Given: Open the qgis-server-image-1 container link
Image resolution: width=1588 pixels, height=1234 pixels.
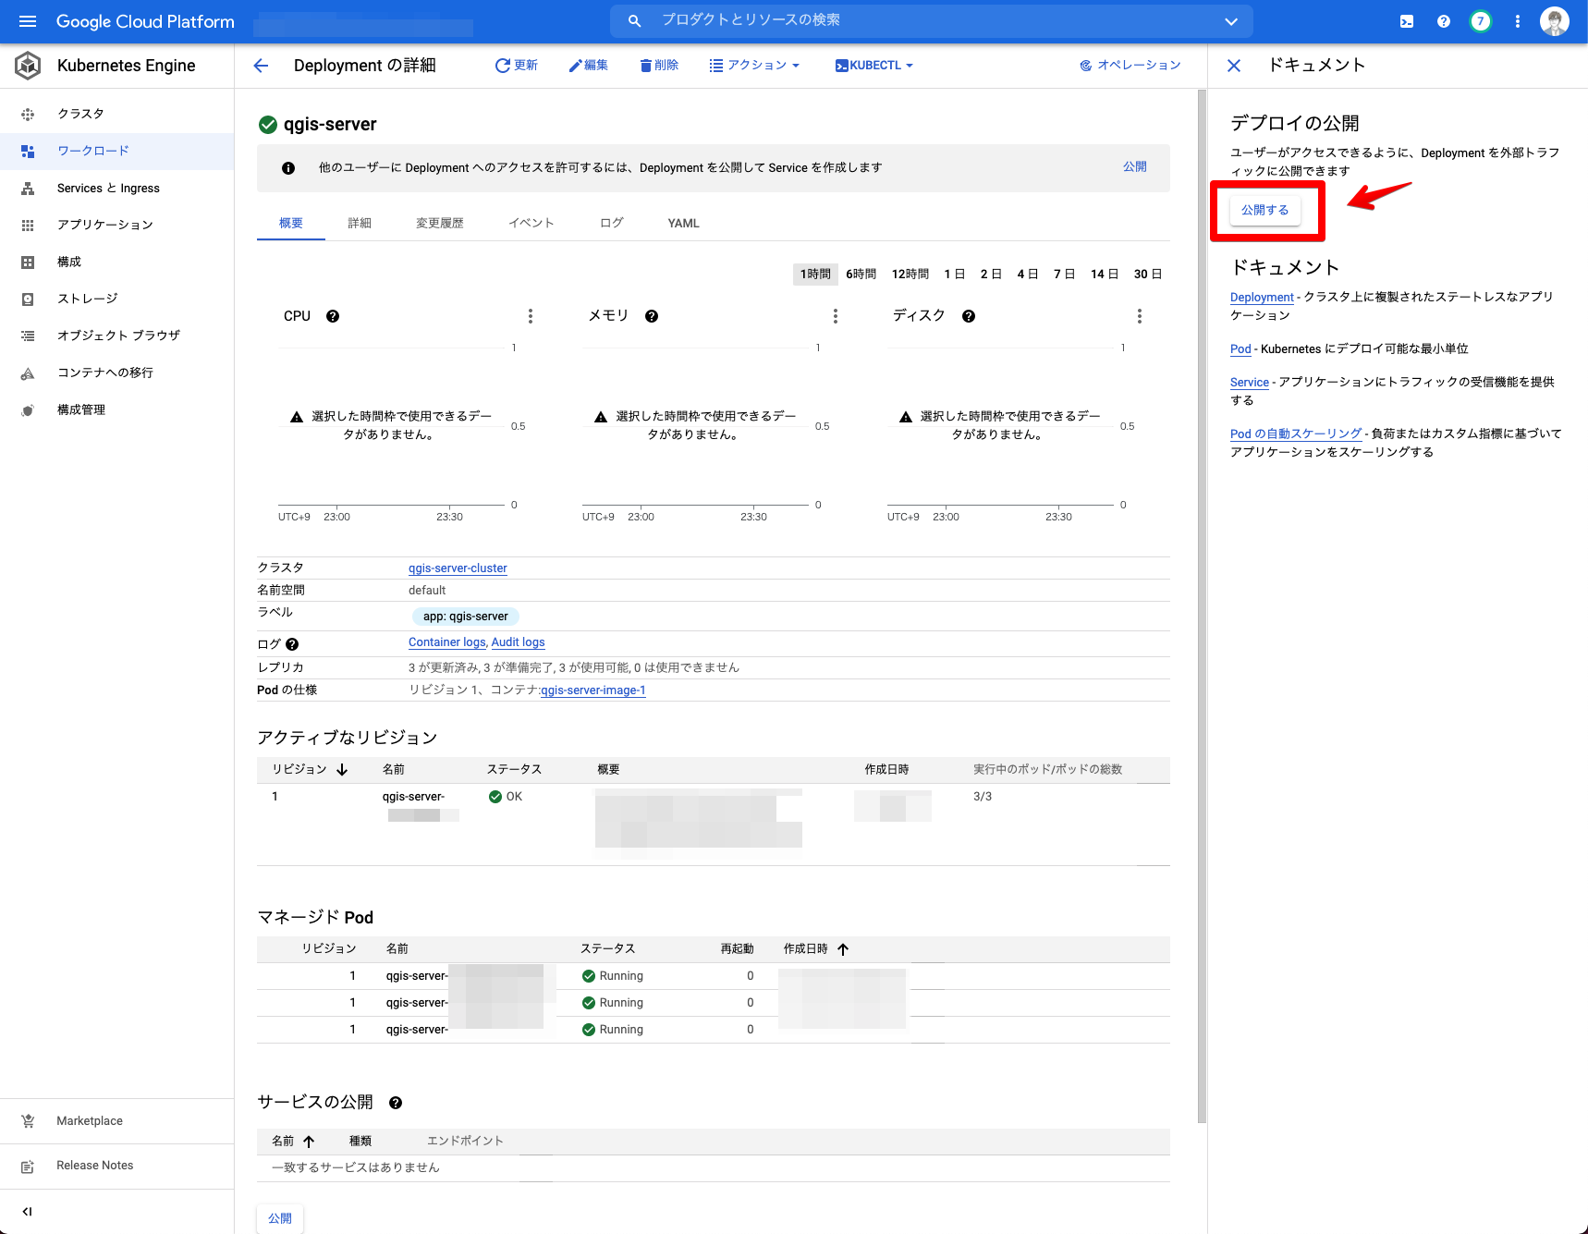Looking at the screenshot, I should point(593,690).
